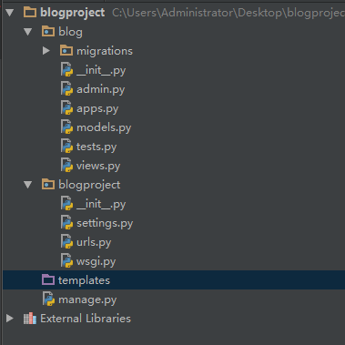This screenshot has width=345, height=345.
Task: Click the External Libraries bar-chart icon
Action: (30, 319)
